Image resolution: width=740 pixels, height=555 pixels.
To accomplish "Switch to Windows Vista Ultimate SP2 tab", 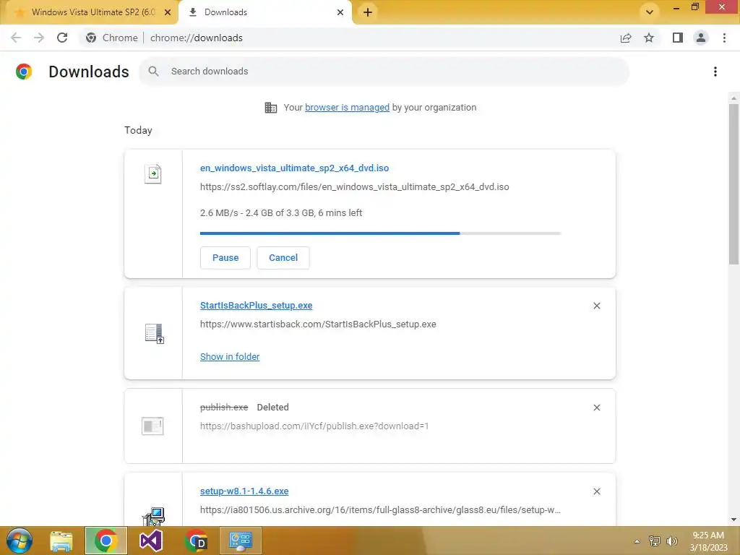I will [89, 12].
